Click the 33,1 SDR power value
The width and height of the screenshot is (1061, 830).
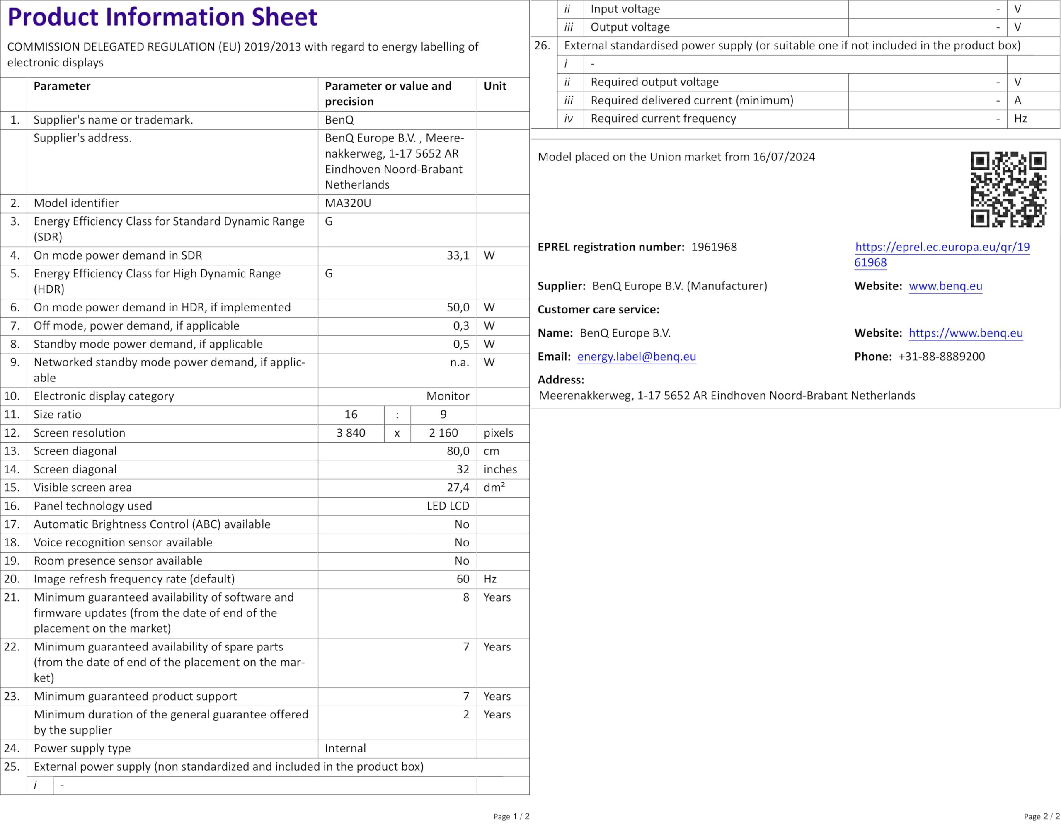pyautogui.click(x=458, y=255)
